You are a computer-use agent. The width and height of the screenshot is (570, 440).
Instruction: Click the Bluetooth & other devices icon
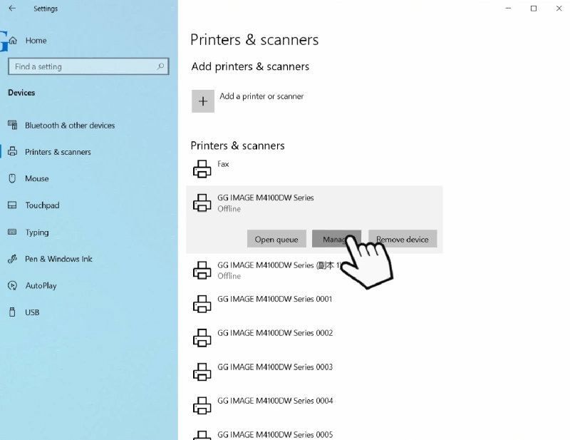click(x=12, y=126)
